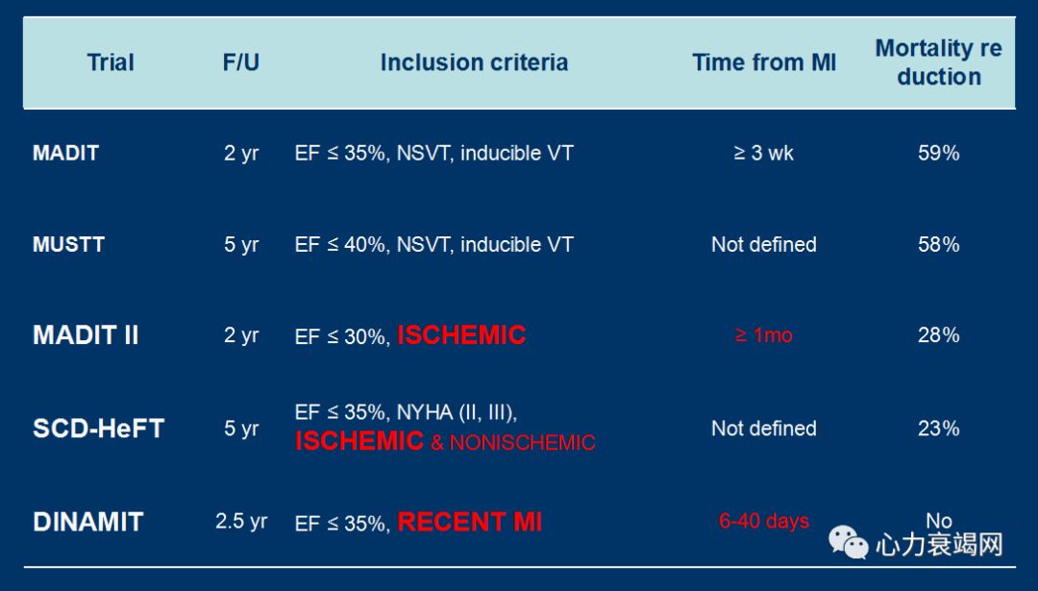
Task: Click the Inclusion criteria column header
Action: 474,62
